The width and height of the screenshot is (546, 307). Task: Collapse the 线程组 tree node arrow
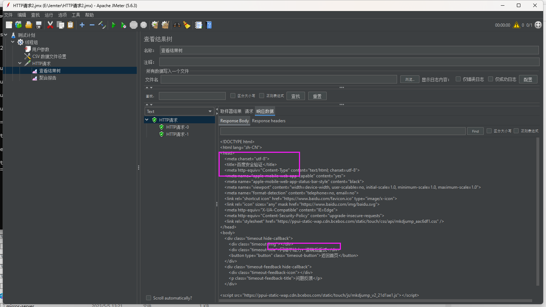tap(13, 42)
